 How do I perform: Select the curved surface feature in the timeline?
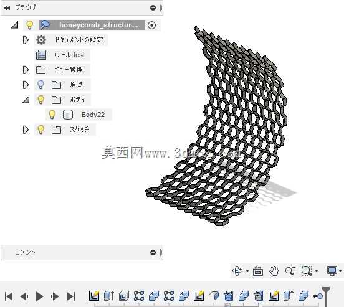pyautogui.click(x=214, y=295)
